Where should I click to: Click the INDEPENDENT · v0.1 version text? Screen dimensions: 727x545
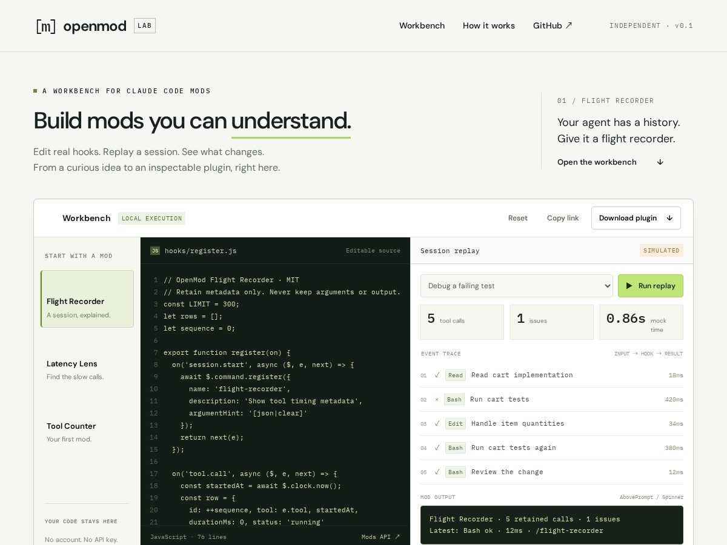651,25
